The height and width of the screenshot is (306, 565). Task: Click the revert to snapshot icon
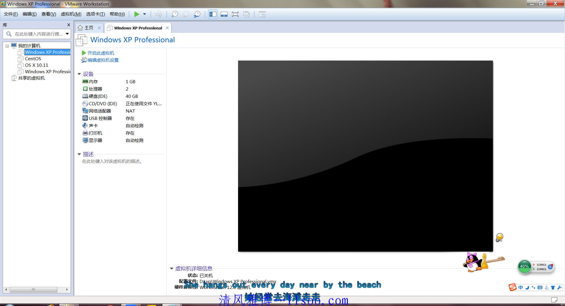point(186,14)
